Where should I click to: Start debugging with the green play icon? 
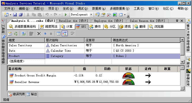(66, 15)
